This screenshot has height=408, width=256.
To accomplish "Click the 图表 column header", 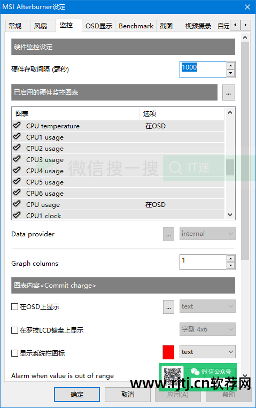I will pos(76,114).
